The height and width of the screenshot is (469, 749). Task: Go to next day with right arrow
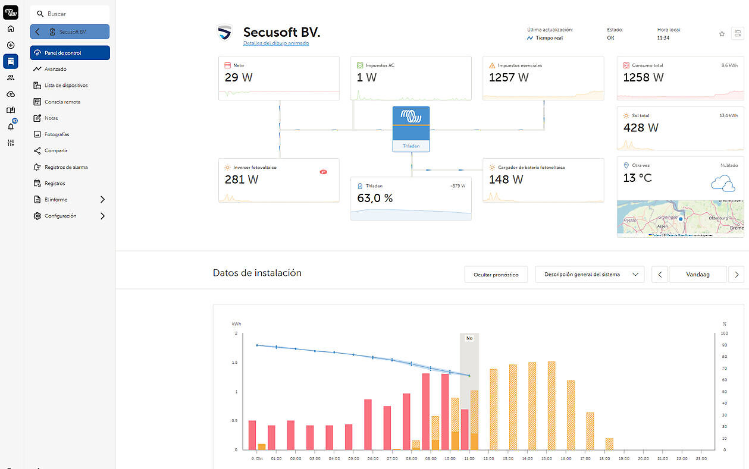point(736,275)
